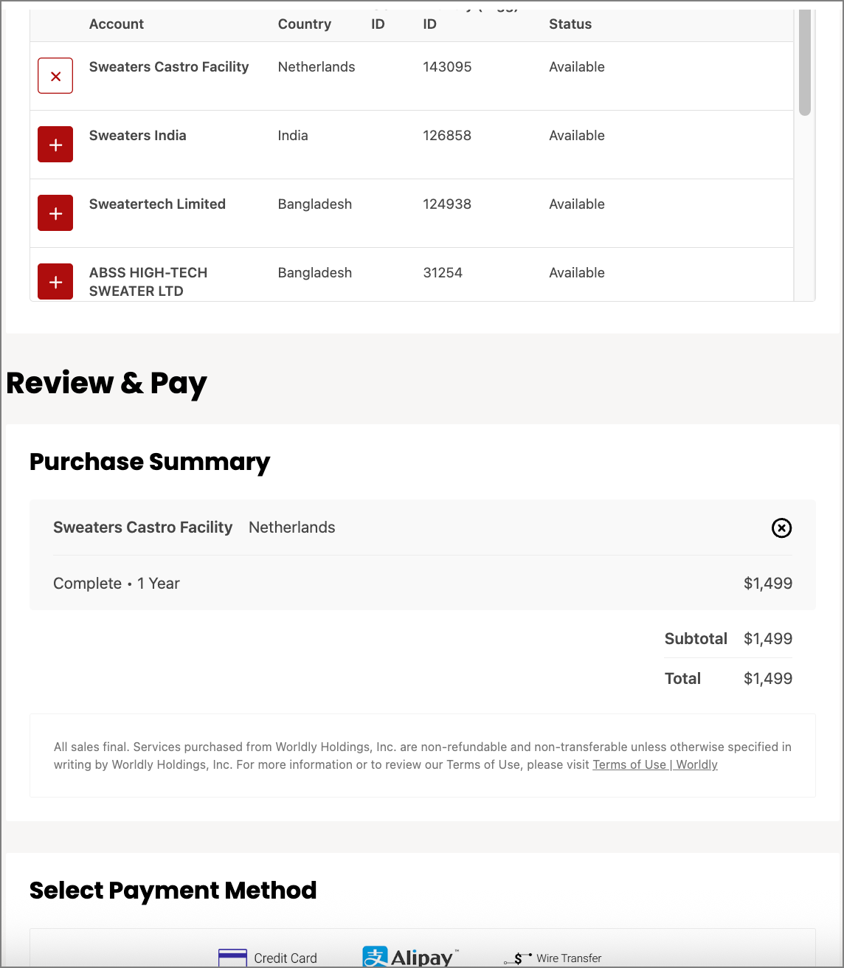Select the Sweaters India account name

(137, 136)
